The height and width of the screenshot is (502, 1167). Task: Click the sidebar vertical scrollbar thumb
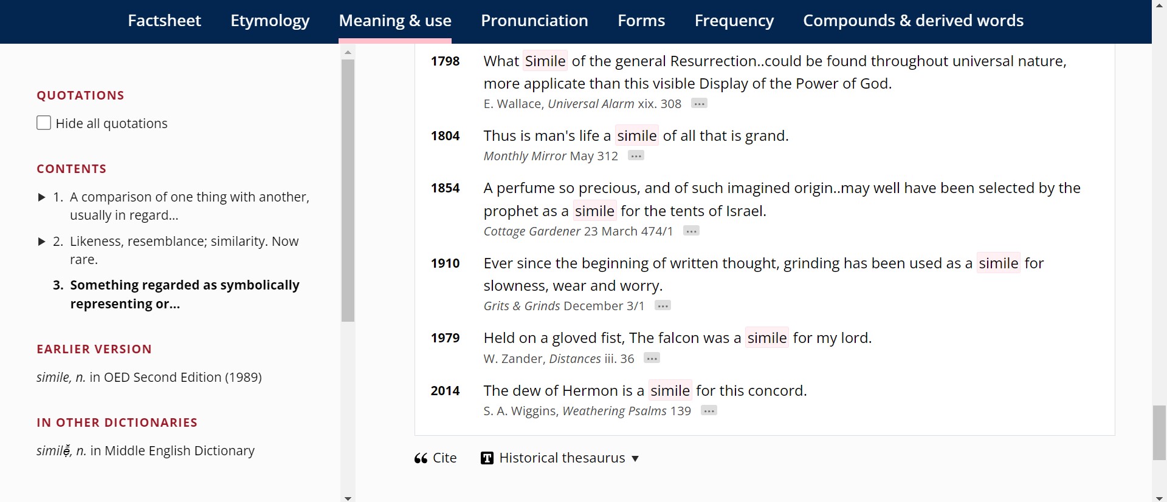348,188
